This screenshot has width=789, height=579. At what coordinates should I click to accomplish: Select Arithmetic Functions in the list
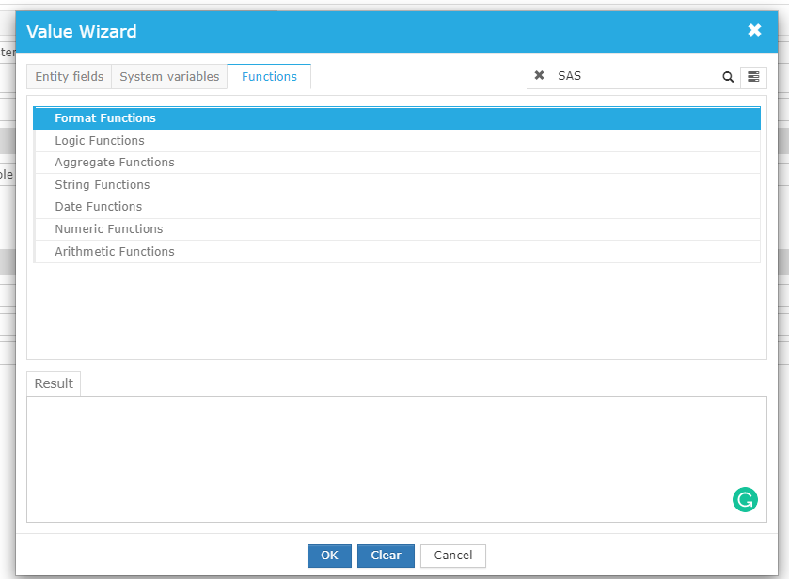click(115, 252)
